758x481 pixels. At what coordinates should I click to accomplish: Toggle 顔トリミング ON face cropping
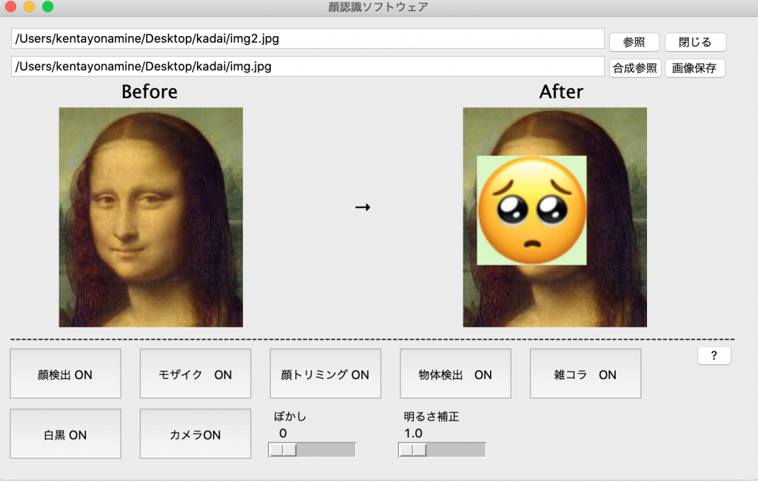[326, 374]
